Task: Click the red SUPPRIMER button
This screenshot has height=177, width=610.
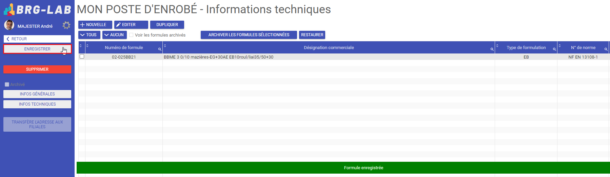Action: click(37, 69)
